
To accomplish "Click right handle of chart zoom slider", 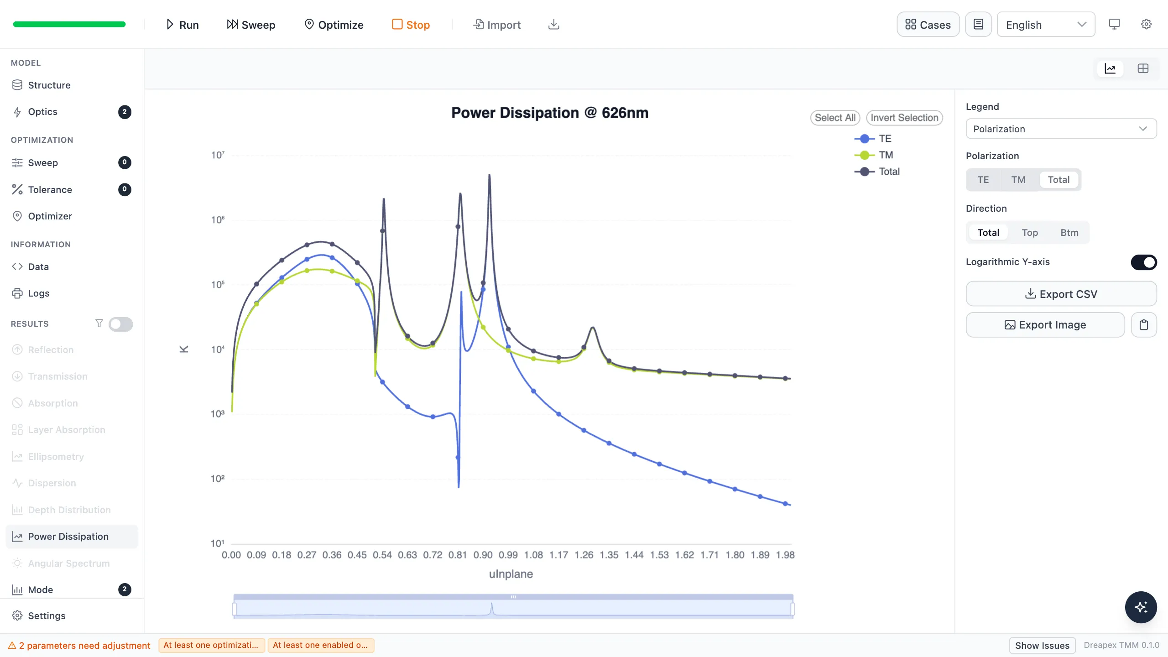I will (x=793, y=609).
